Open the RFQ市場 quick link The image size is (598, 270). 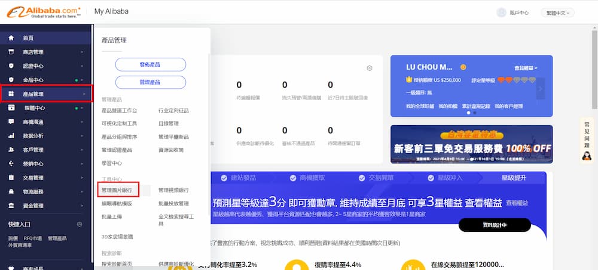tap(33, 238)
